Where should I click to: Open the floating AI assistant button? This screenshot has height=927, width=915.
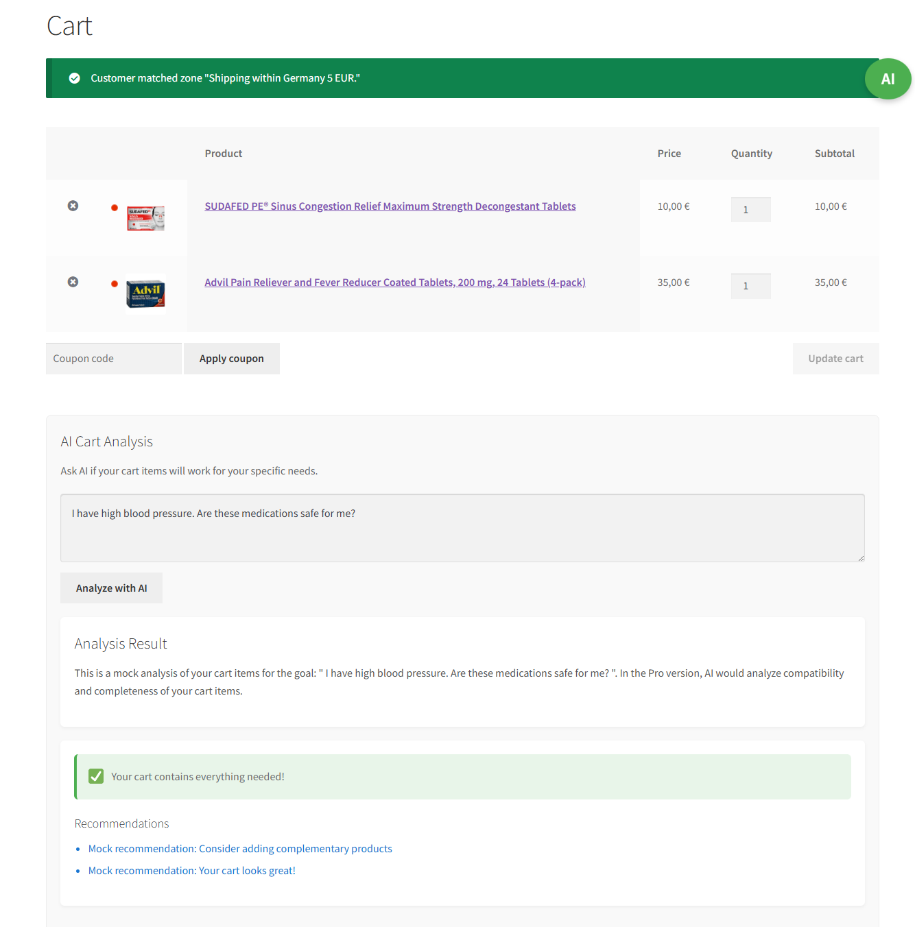[888, 79]
